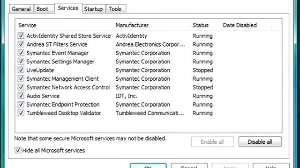The image size is (300, 168).
Task: Click Stopped status of LiveUpdate
Action: point(203,70)
